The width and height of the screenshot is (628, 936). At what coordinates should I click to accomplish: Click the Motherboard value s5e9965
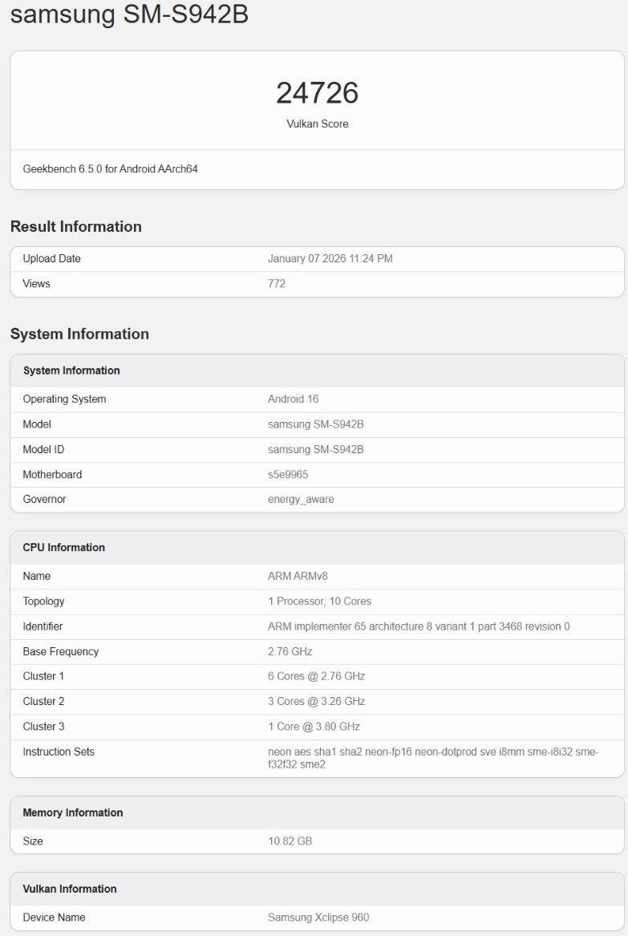coord(288,475)
